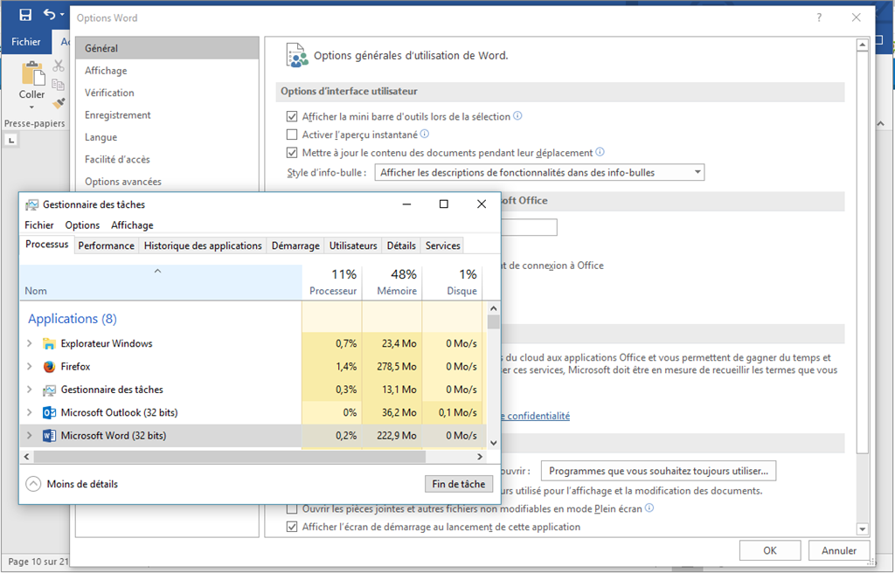
Task: Click the Undo arrow in Word
Action: coord(49,15)
